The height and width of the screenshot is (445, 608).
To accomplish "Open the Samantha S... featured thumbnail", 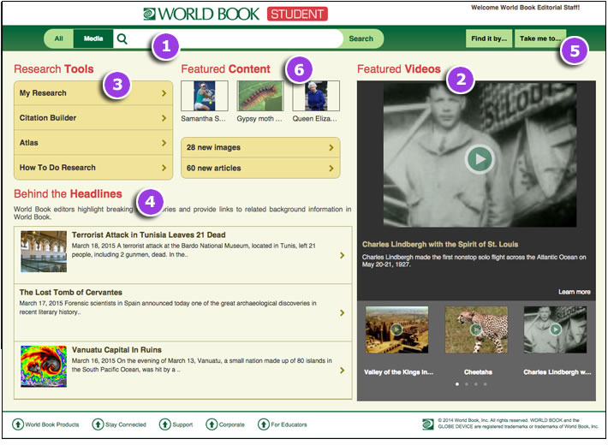I will pyautogui.click(x=205, y=96).
